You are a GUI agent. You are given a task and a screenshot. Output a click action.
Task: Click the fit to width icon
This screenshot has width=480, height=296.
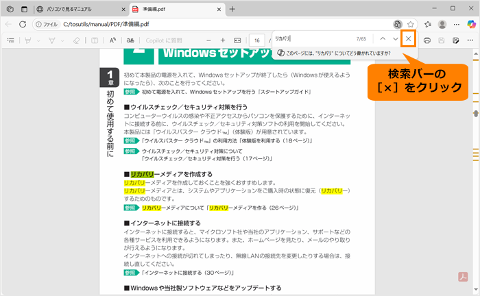pyautogui.click(x=237, y=40)
